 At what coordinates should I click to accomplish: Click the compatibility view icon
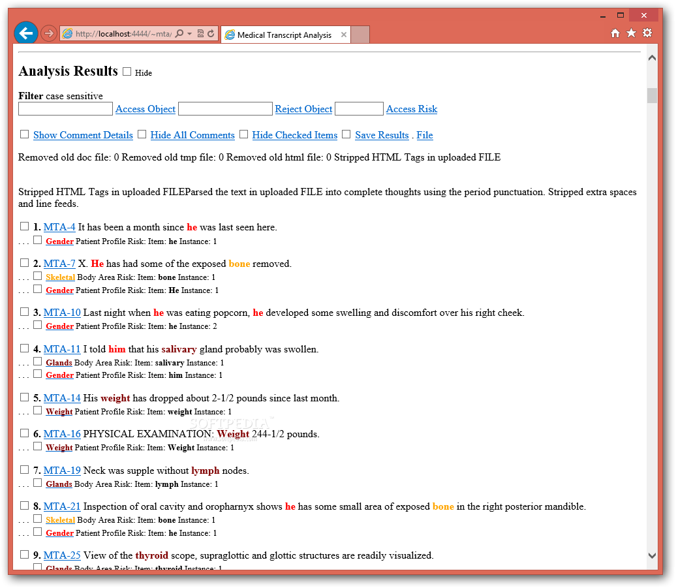point(200,34)
